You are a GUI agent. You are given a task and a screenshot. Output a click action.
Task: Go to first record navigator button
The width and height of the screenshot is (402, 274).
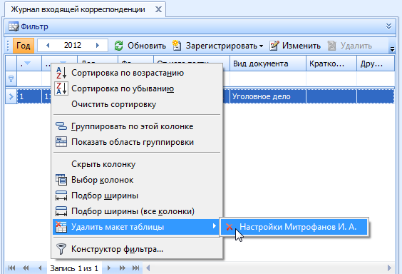[x=11, y=268]
